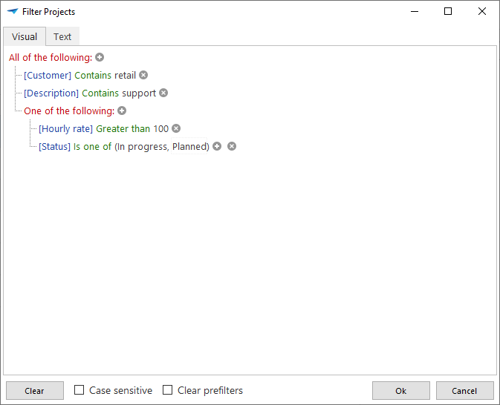Toggle the Clear prefilters checkbox
The width and height of the screenshot is (500, 405).
click(x=168, y=390)
